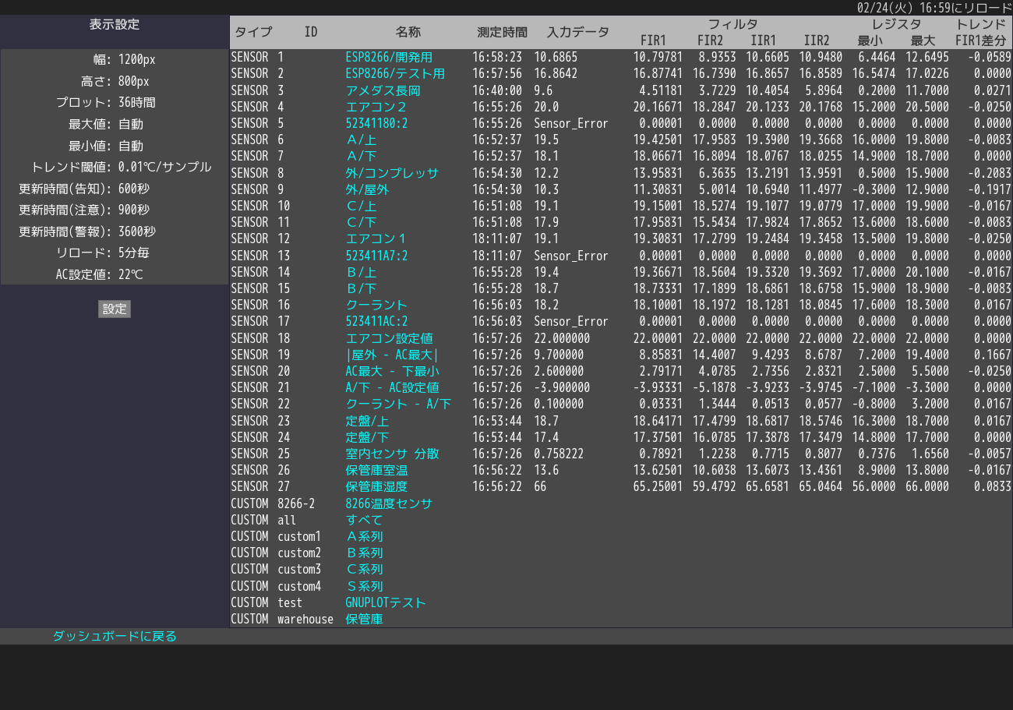Open the 保管庫 warehouse custom plot

click(364, 619)
